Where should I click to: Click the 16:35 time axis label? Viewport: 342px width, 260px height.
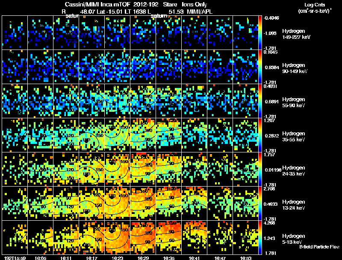(x=169, y=258)
